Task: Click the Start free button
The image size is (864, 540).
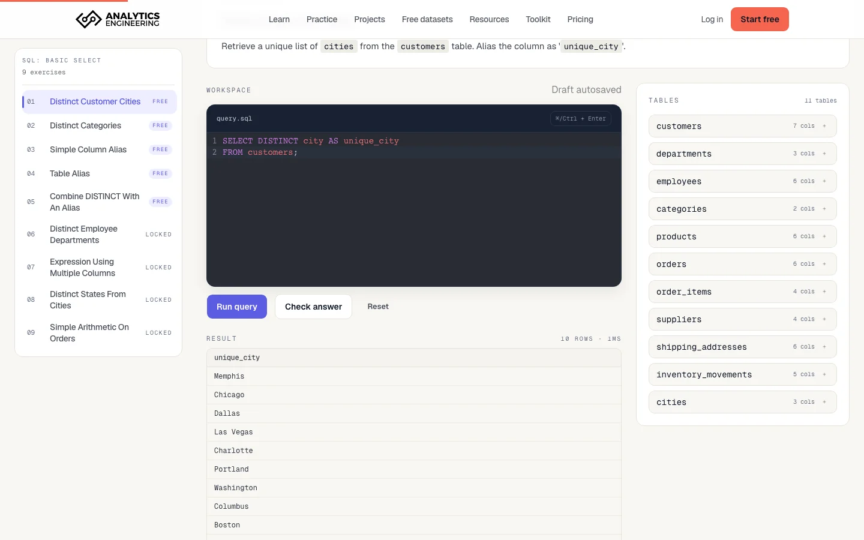Action: (x=760, y=19)
